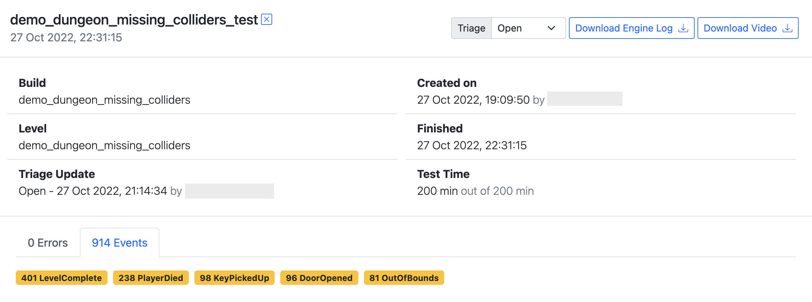Click the download arrow icon in Download Video
812x302 pixels.
coord(787,28)
